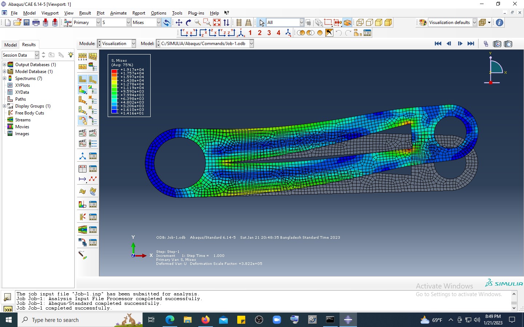Click the Create XY Data tool
524x327 pixels.
point(83,169)
